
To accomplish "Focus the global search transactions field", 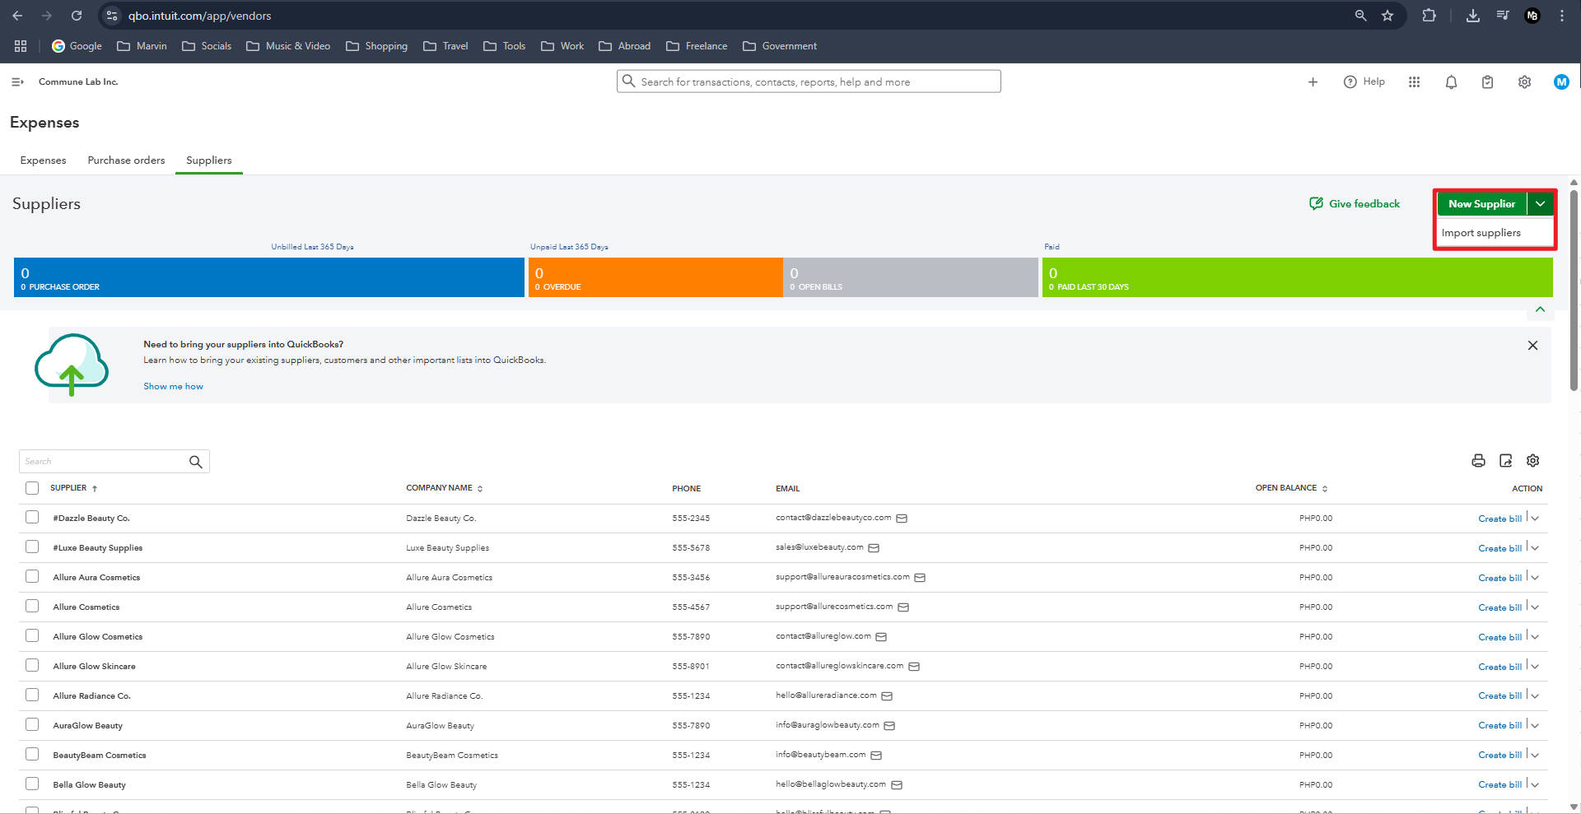I will [809, 81].
